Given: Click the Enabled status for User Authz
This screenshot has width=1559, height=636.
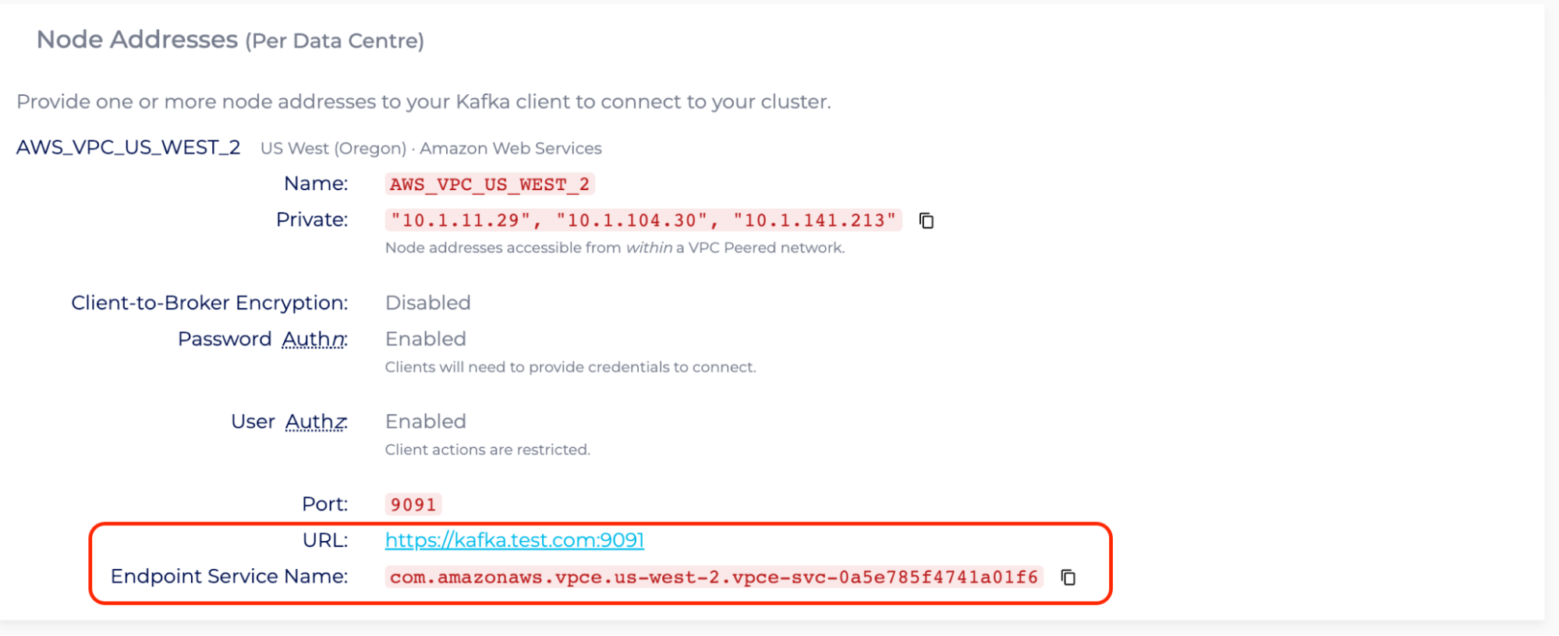Looking at the screenshot, I should [x=425, y=422].
